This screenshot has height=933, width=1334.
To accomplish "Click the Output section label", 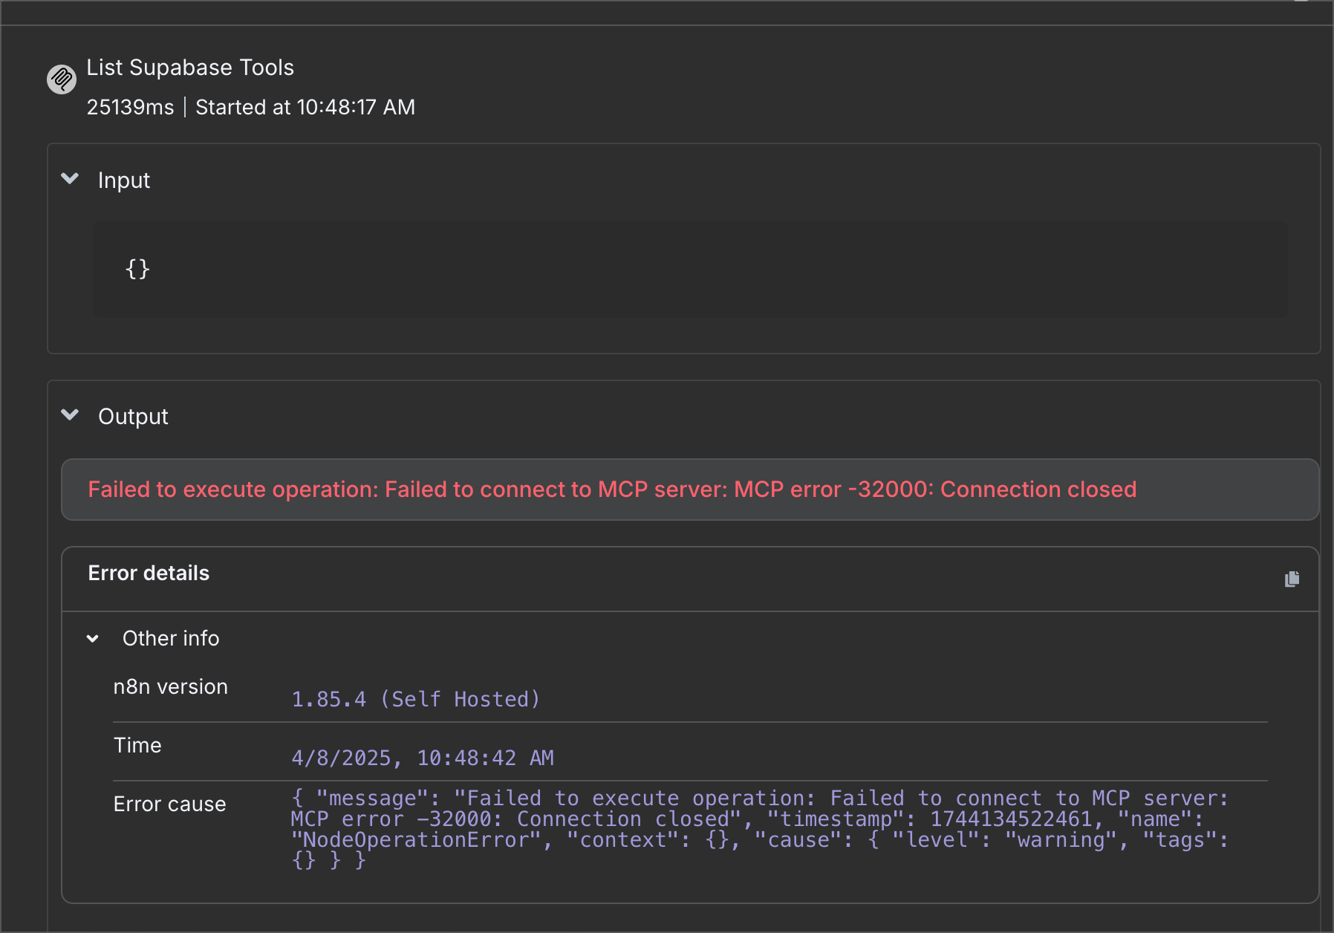I will 134,416.
